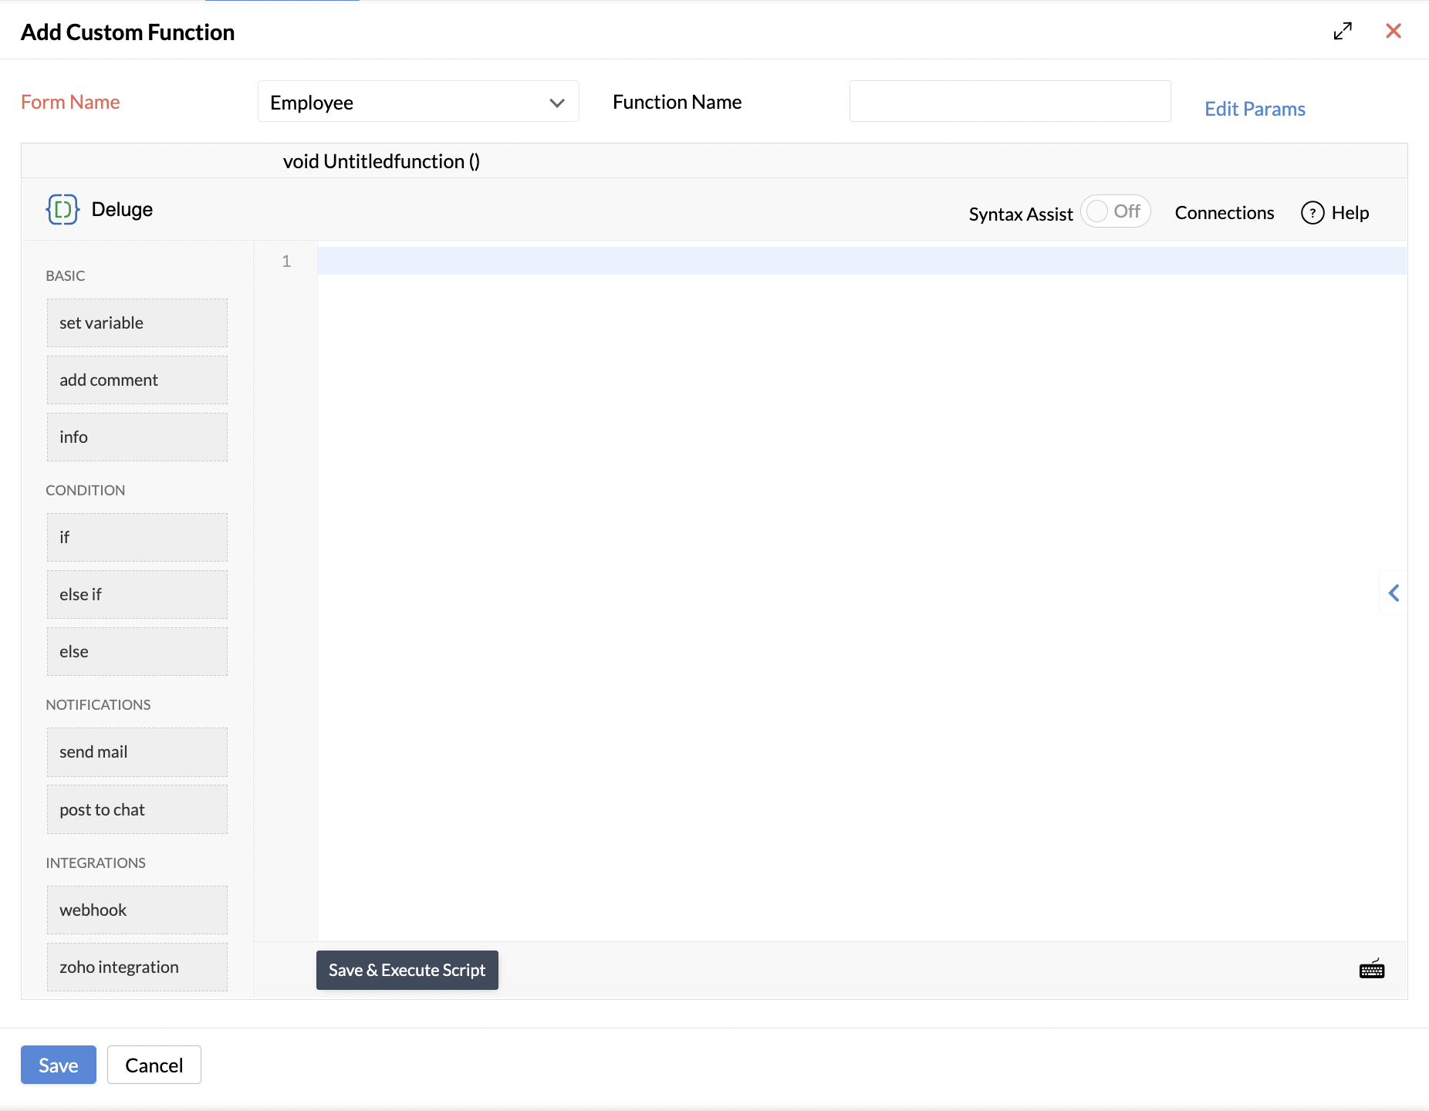Viewport: 1429px width, 1111px height.
Task: Select the else if condition block
Action: click(137, 595)
